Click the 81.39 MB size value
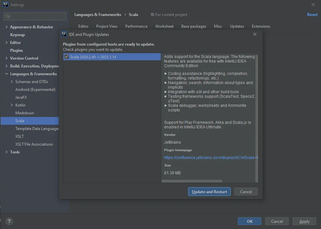 point(172,173)
